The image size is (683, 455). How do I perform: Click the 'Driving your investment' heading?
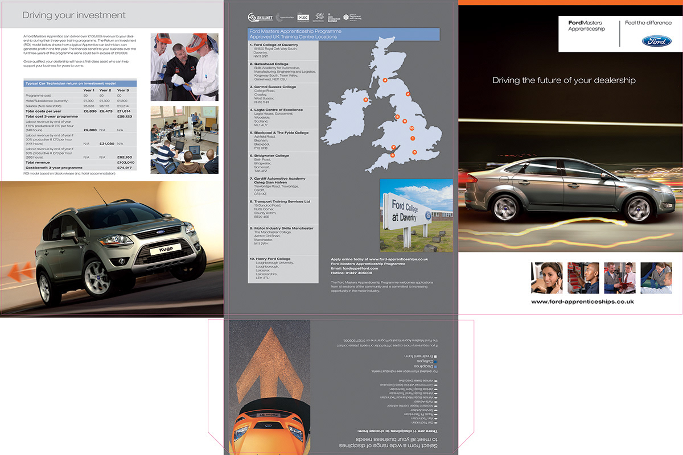point(74,15)
